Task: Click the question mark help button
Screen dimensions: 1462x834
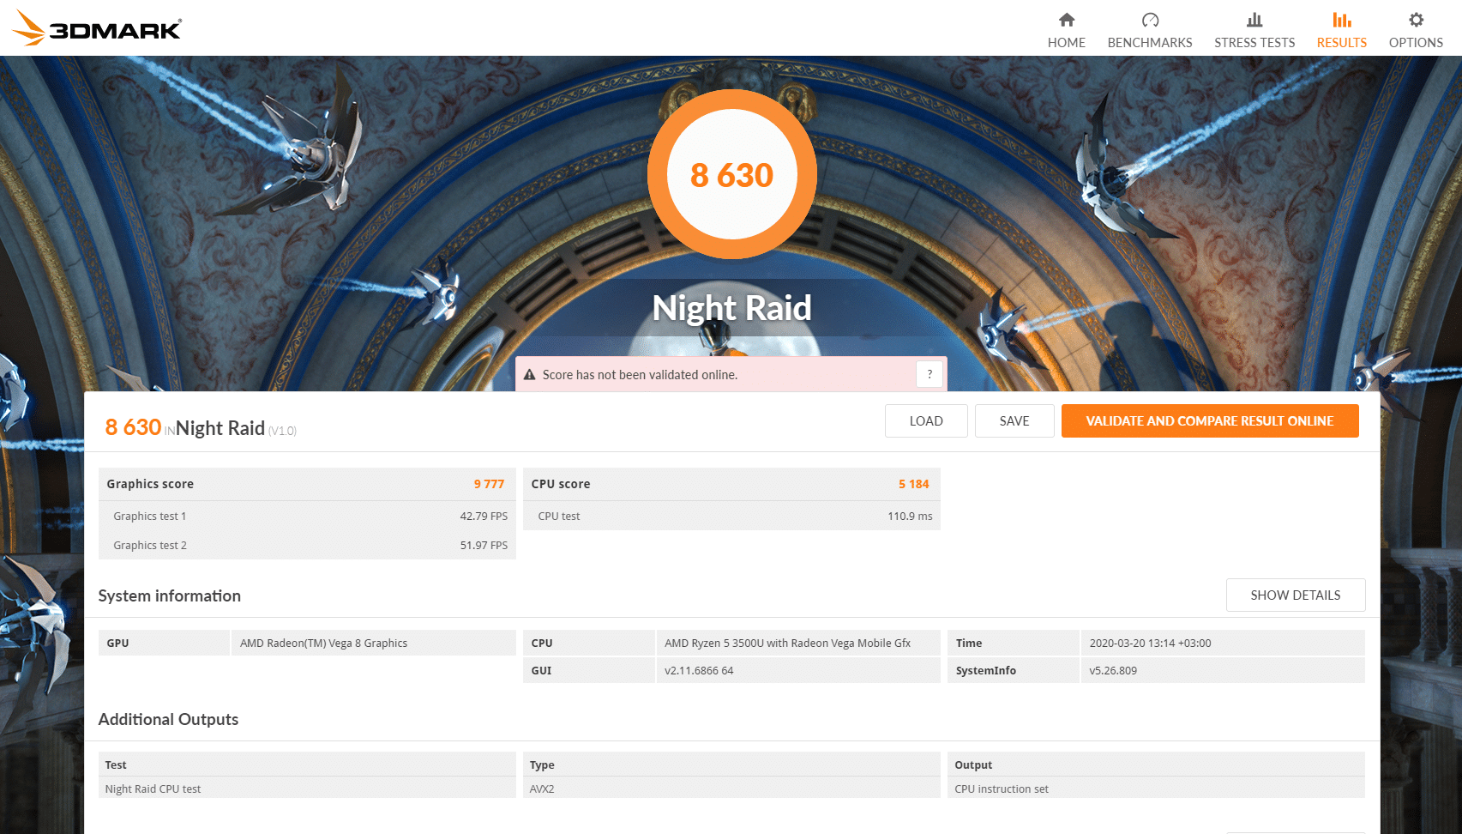Action: point(929,374)
